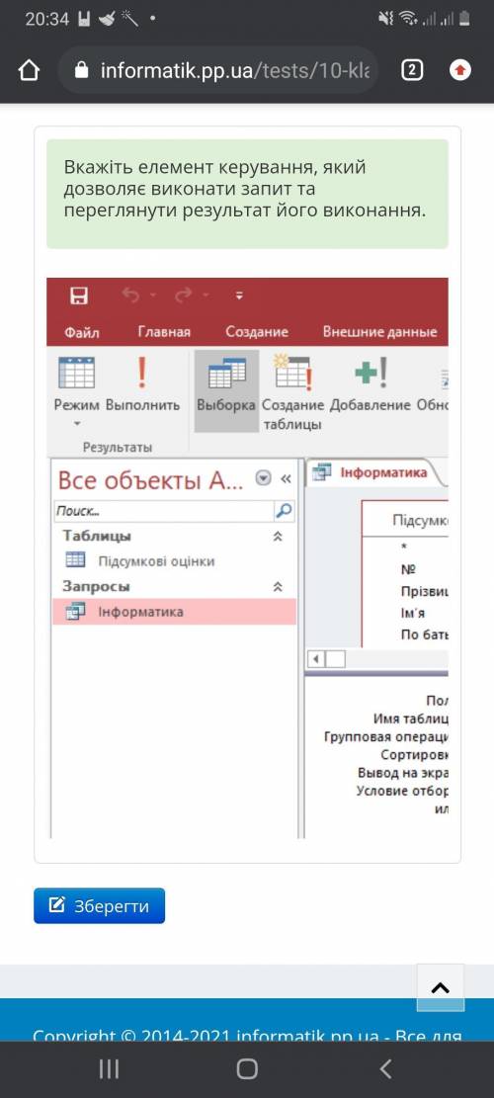Click the Поиск search field
This screenshot has width=494, height=1098.
[163, 511]
